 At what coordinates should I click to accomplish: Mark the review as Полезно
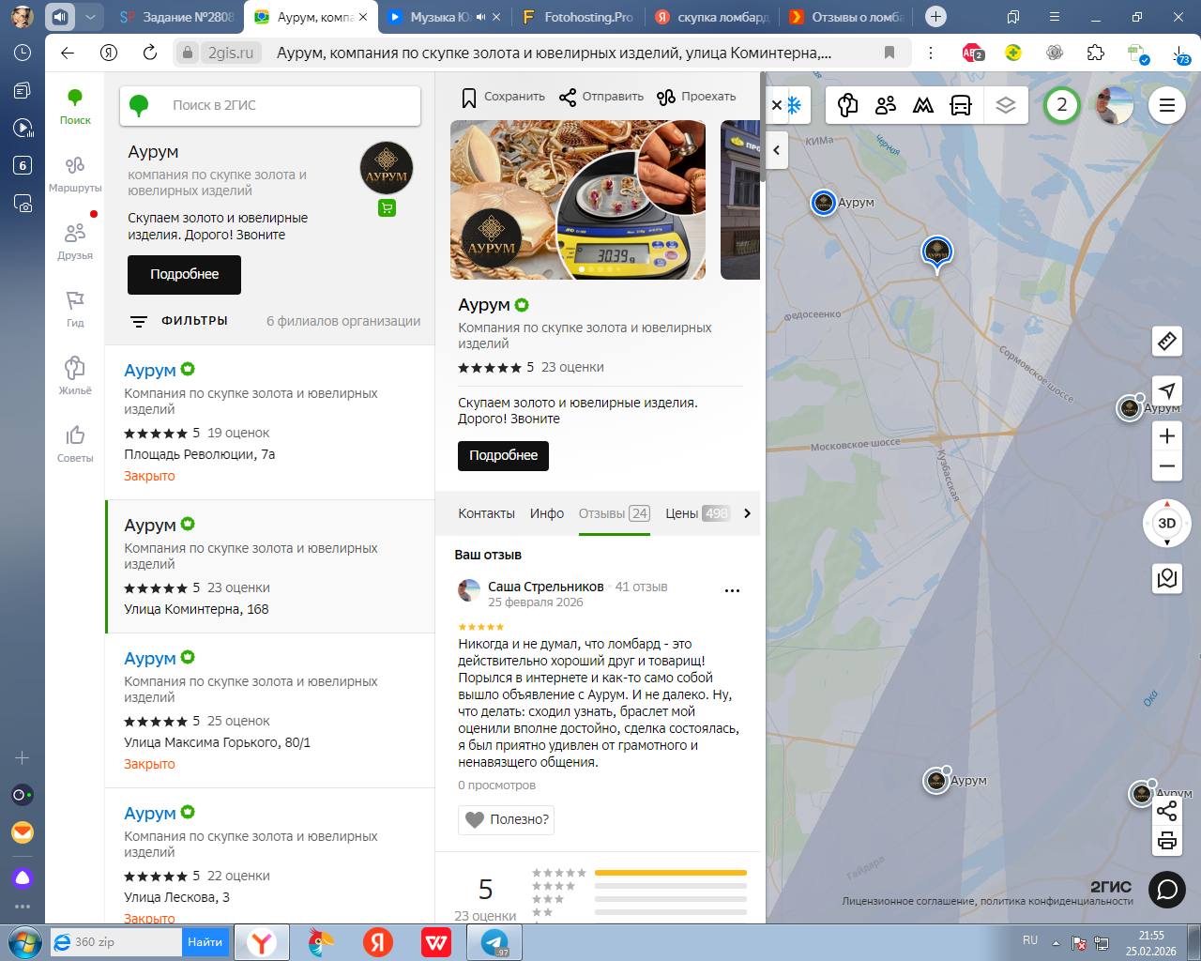point(507,819)
